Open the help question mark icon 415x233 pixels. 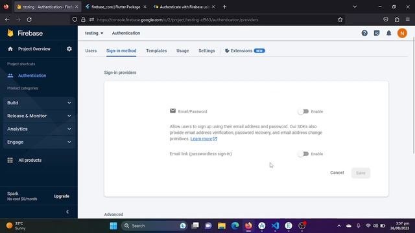[364, 33]
